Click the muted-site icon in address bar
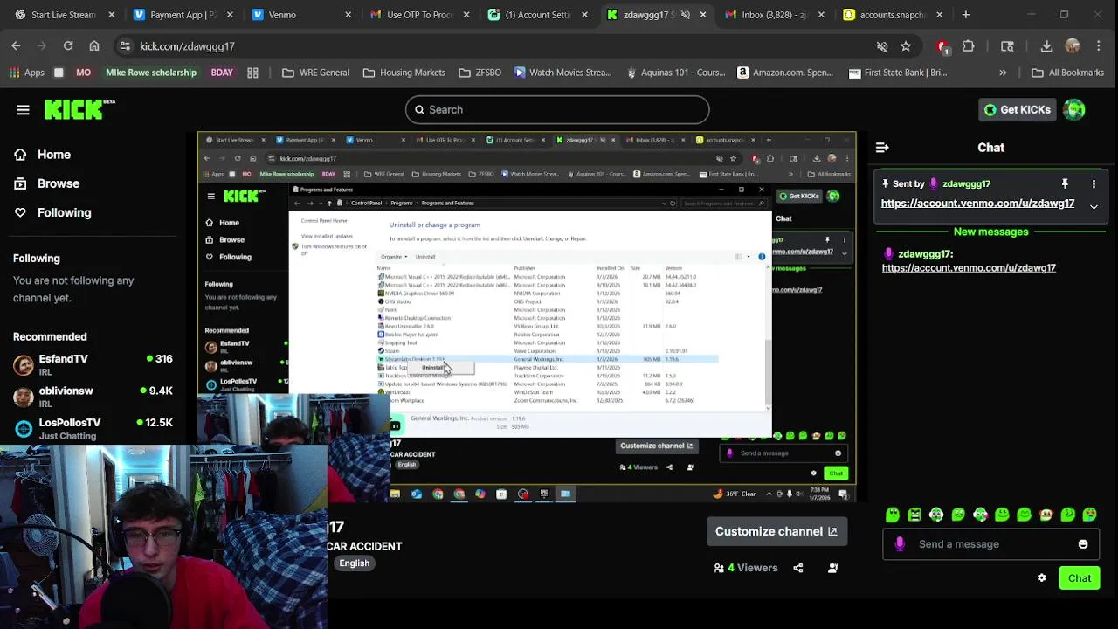 pyautogui.click(x=882, y=46)
